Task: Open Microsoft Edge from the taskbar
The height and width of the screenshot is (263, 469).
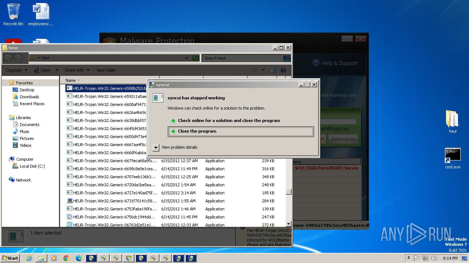Action: point(79,258)
